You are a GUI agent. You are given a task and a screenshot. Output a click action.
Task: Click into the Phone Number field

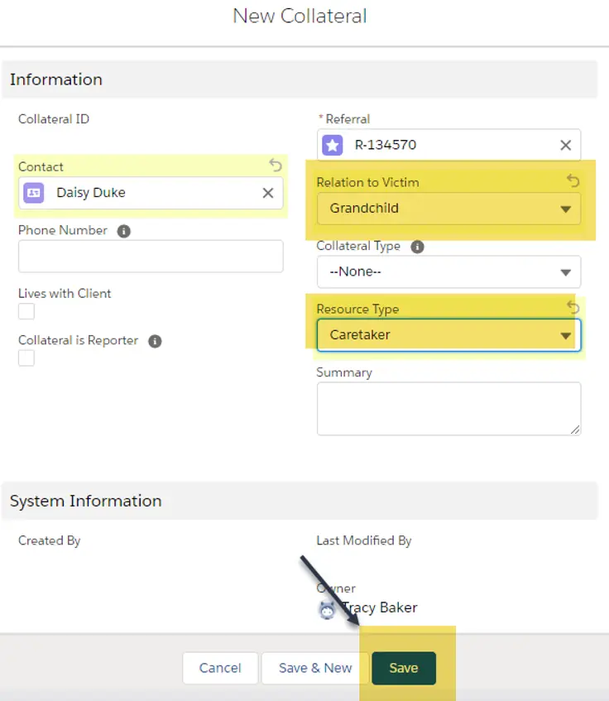151,257
